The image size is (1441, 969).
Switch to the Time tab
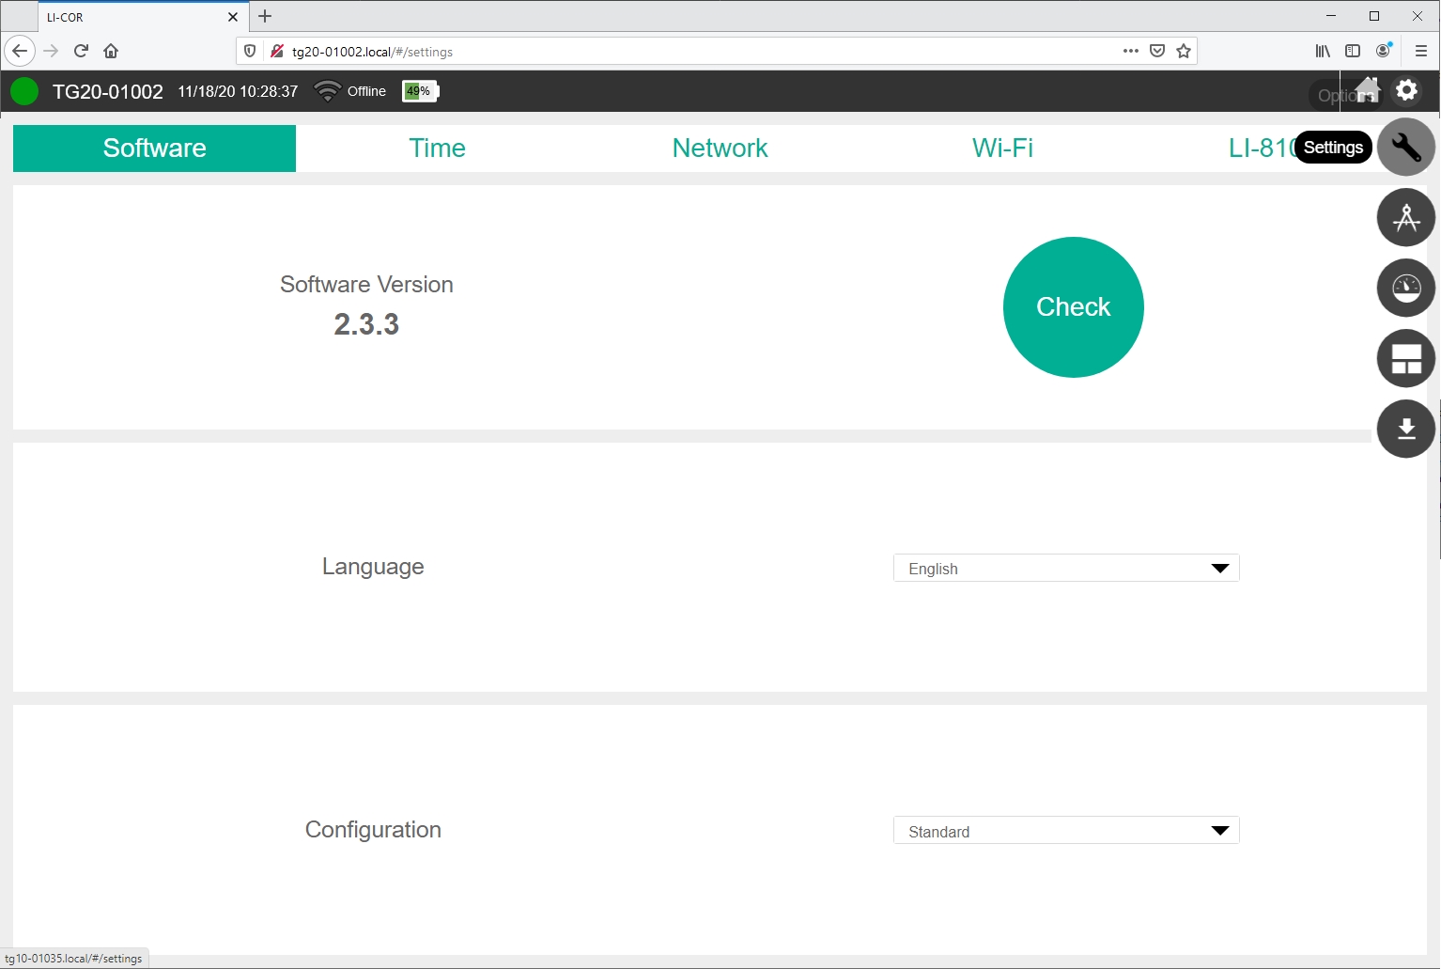437,148
